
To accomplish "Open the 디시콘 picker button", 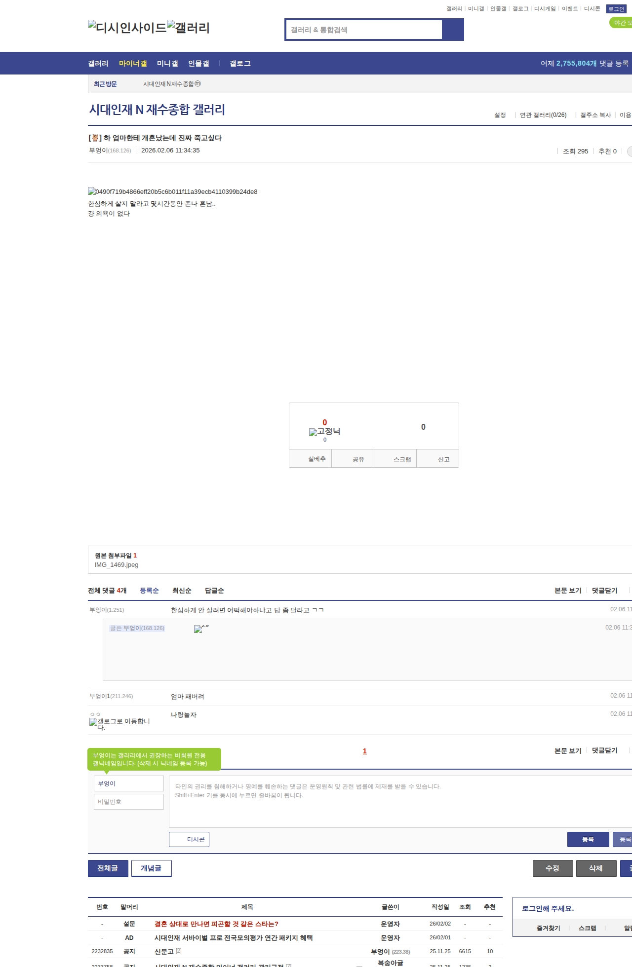I will pyautogui.click(x=189, y=839).
